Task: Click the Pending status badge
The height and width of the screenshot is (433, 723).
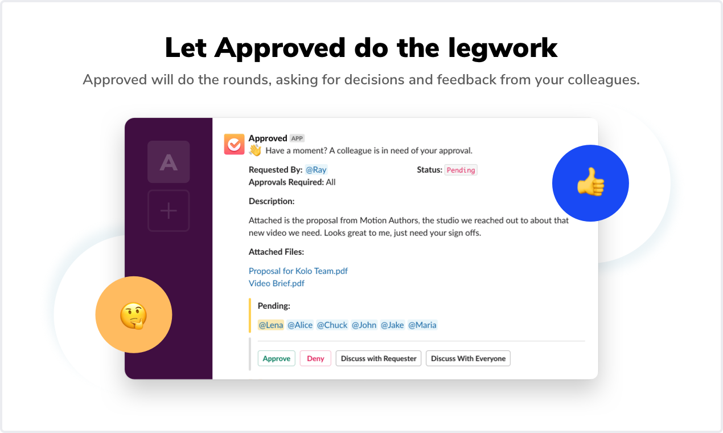Action: [x=461, y=170]
